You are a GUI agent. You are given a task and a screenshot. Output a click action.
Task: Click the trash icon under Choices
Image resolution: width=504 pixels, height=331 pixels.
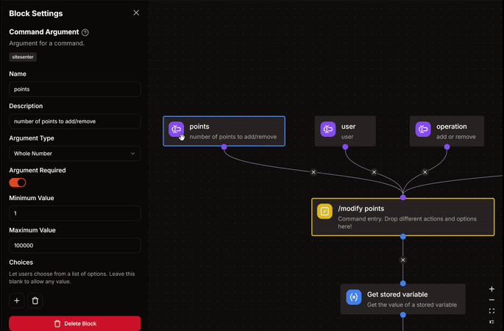point(35,300)
